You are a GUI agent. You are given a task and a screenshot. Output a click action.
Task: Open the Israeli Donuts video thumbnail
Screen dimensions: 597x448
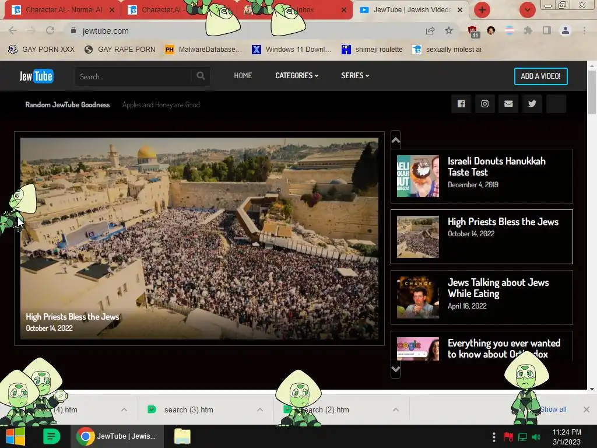click(x=417, y=176)
